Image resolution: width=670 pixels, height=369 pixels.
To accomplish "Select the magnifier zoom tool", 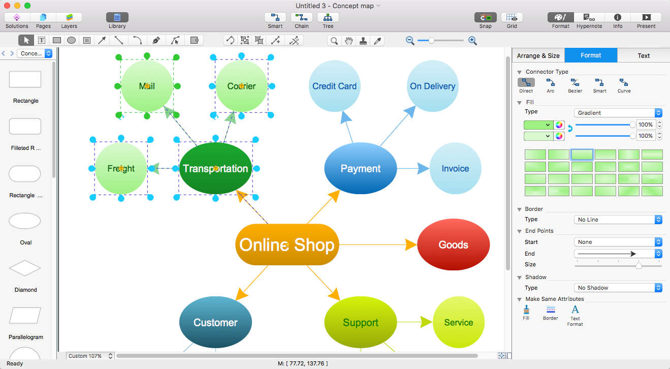I will point(334,41).
